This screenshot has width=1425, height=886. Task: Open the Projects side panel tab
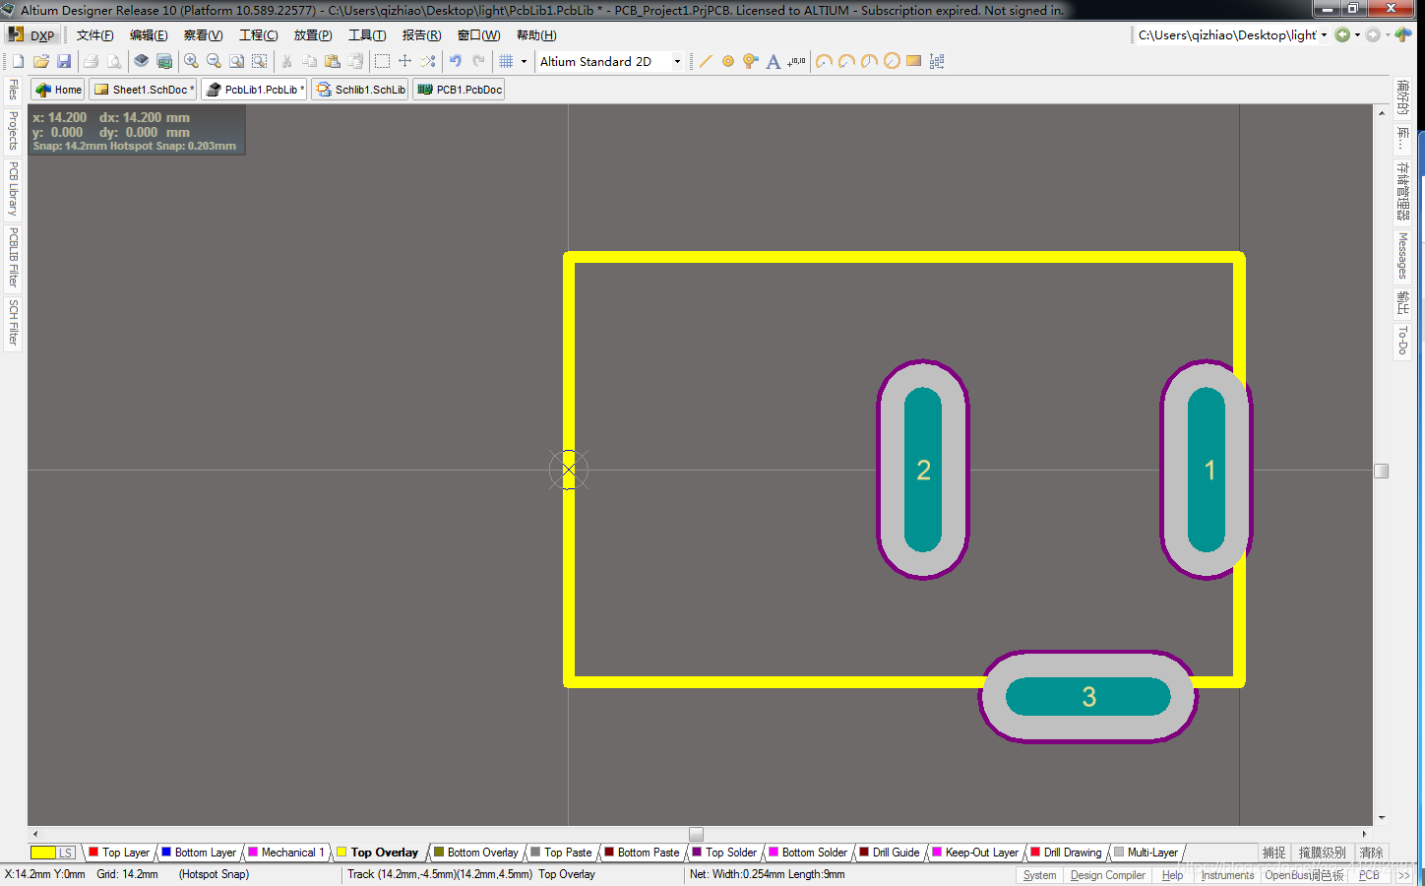tap(14, 130)
